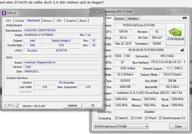Image resolution: width=192 pixels, height=134 pixels.
Task: Click the 10DE - 1180 device ID
Action: (122, 56)
